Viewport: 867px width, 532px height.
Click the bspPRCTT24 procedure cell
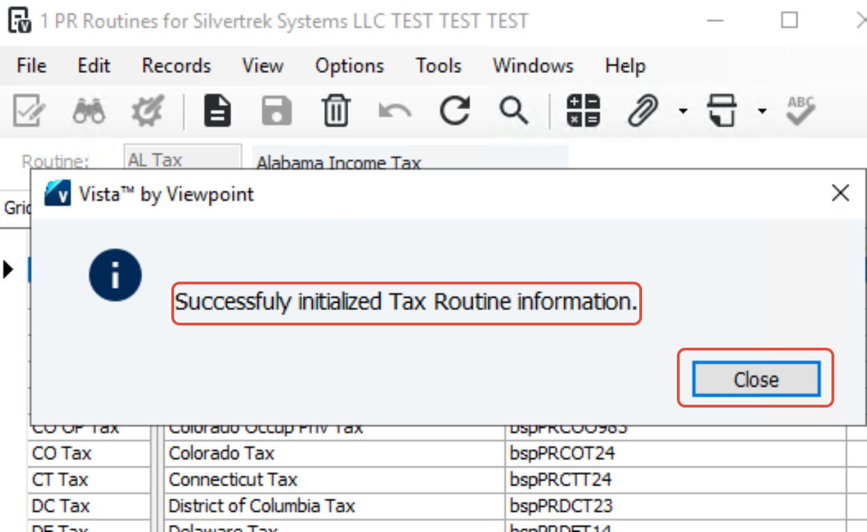point(675,480)
